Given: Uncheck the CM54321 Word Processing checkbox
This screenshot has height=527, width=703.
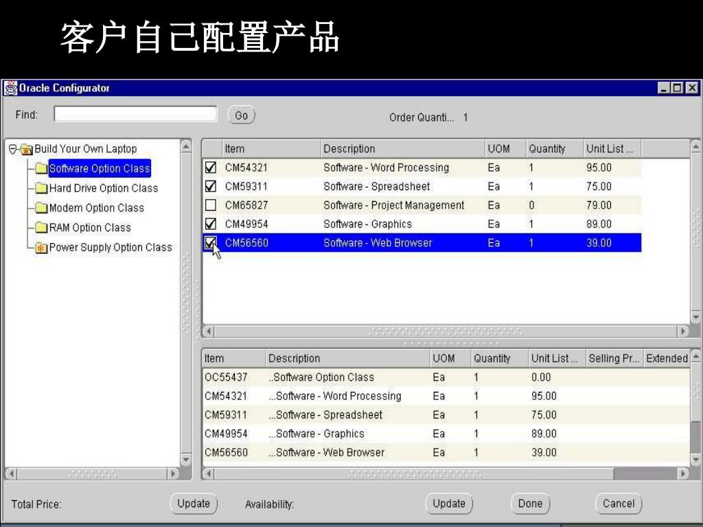Looking at the screenshot, I should tap(210, 167).
